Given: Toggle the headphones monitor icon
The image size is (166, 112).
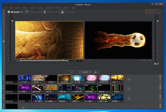Looking at the screenshot, I should (x=158, y=64).
